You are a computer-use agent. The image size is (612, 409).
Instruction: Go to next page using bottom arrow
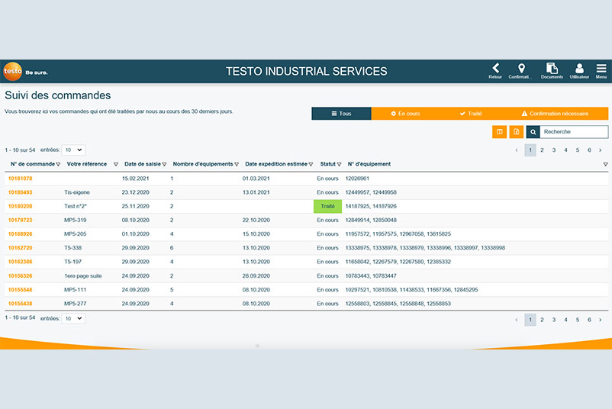pos(601,320)
